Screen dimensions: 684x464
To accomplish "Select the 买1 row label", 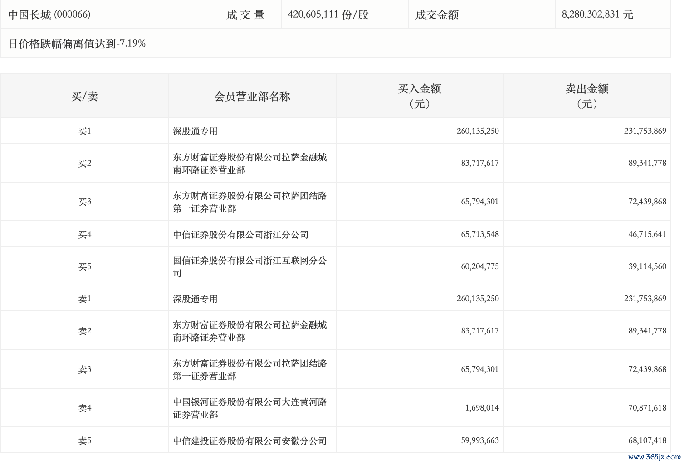I will [x=84, y=131].
